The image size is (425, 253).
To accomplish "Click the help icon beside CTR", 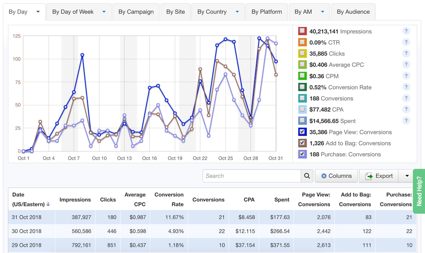I will tap(406, 42).
